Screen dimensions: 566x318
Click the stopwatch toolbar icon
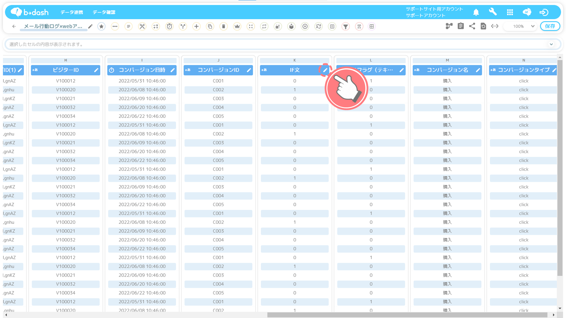tap(170, 26)
